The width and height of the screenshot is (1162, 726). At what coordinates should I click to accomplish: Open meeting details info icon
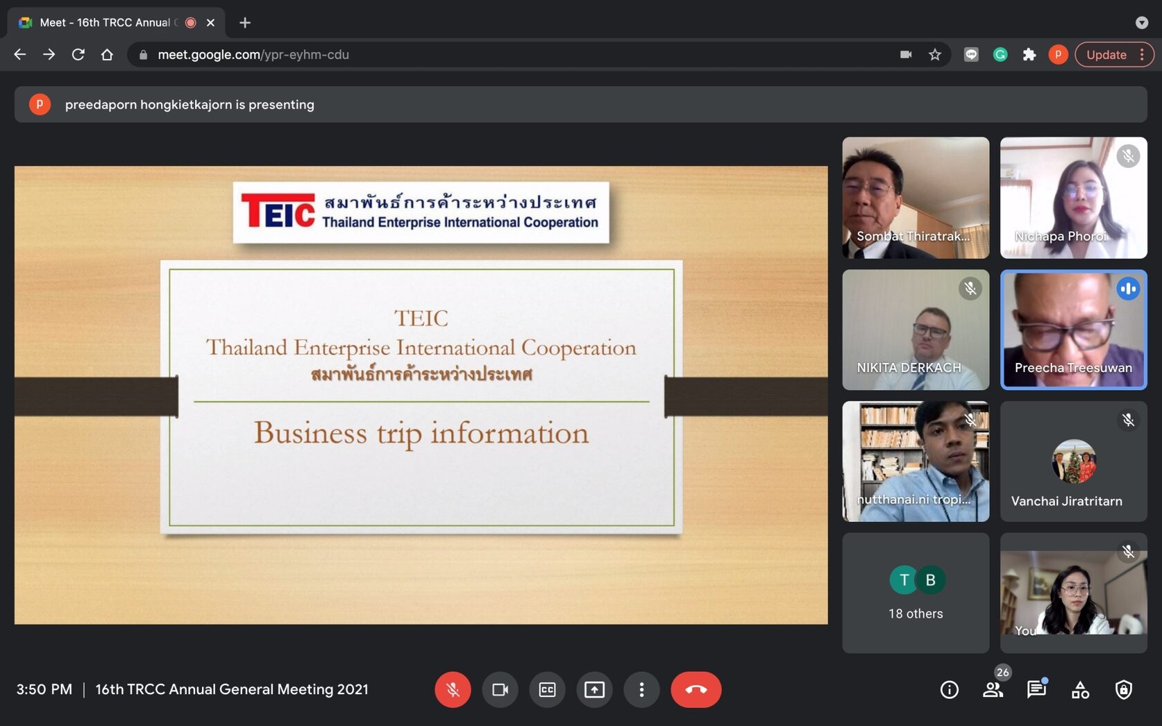click(x=949, y=689)
